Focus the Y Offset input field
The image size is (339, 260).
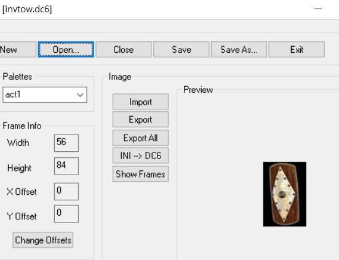point(66,214)
